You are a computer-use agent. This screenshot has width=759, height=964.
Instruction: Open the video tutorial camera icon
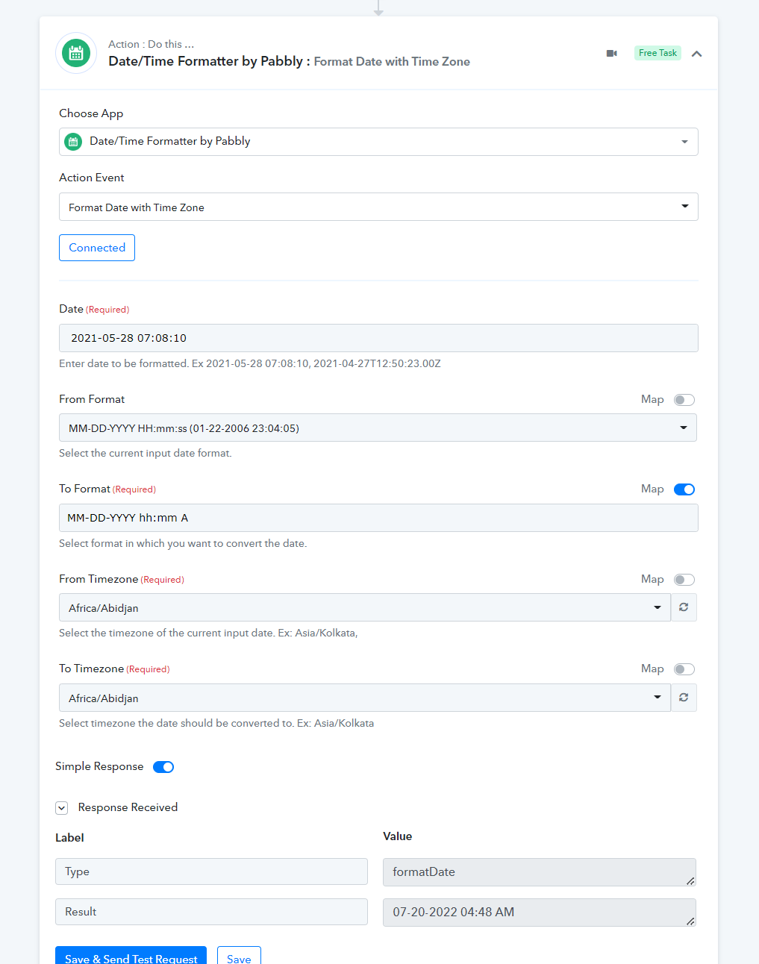(612, 53)
